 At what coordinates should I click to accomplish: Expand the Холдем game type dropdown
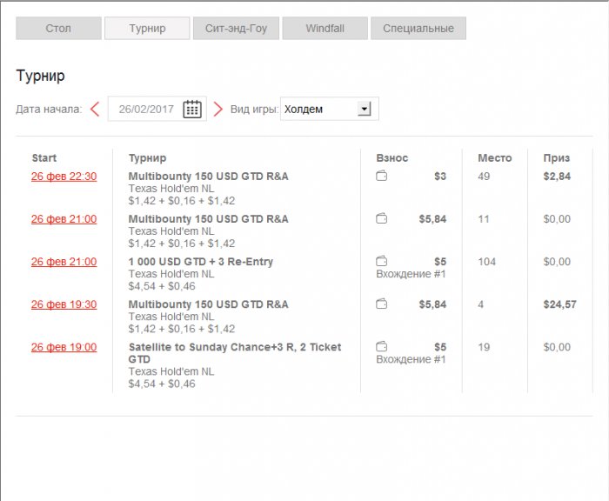pos(364,109)
